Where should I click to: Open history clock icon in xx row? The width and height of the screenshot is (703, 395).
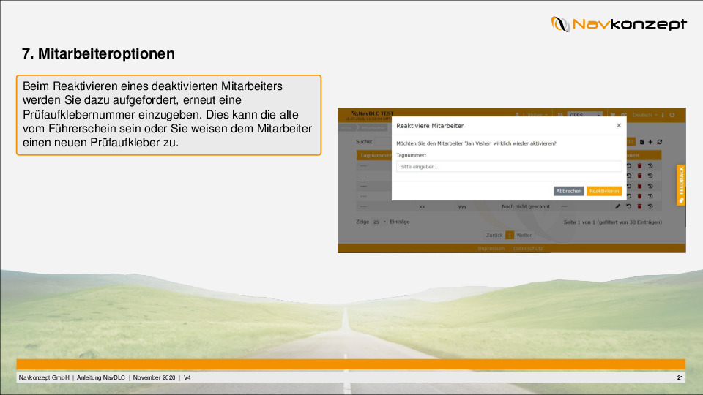pos(650,206)
